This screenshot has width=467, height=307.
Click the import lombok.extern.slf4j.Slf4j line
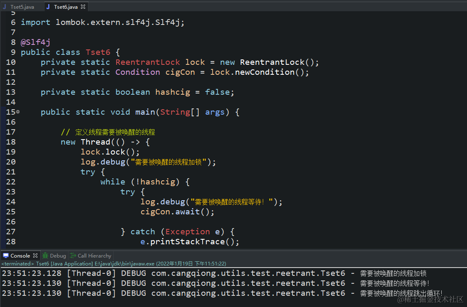pos(103,22)
